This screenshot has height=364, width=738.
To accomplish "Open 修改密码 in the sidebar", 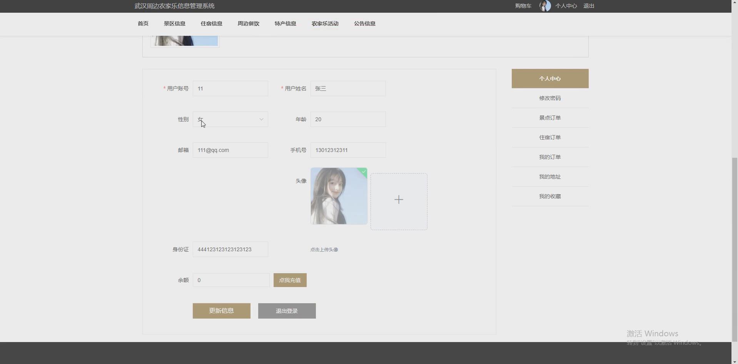I will click(550, 98).
